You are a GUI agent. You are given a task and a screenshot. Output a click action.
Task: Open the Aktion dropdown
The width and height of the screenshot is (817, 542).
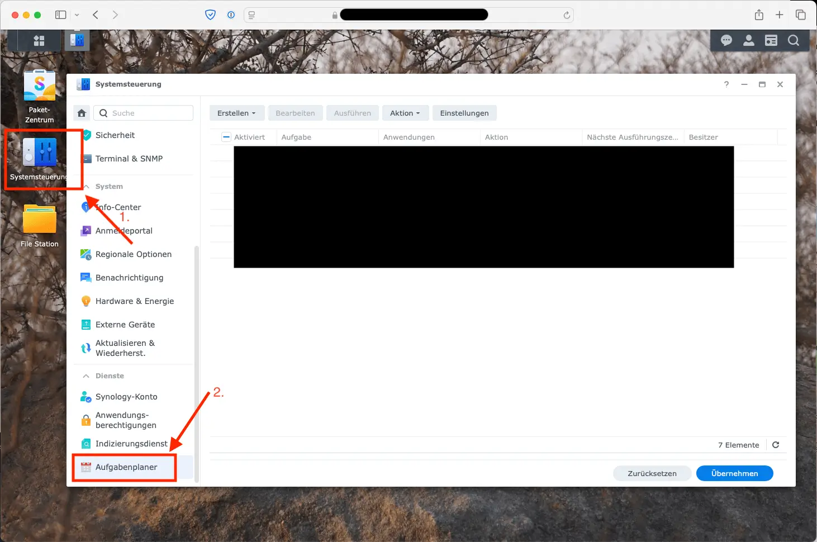(405, 112)
